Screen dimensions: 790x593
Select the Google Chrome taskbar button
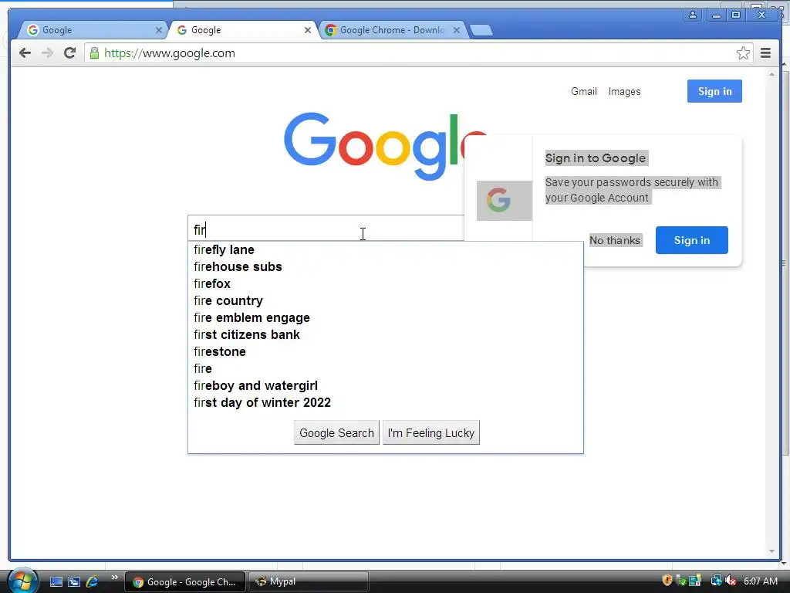tap(185, 581)
